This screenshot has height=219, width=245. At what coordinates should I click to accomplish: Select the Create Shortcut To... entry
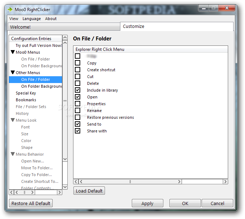(40, 181)
